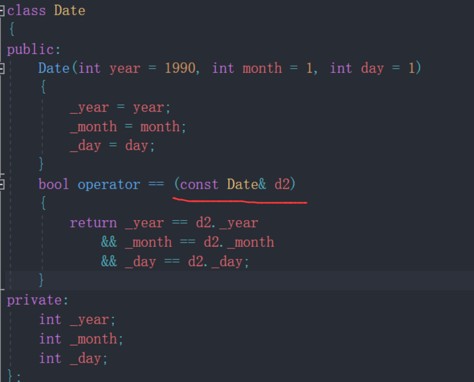The height and width of the screenshot is (382, 474).
Task: Click the class name Date after class
Action: [69, 10]
